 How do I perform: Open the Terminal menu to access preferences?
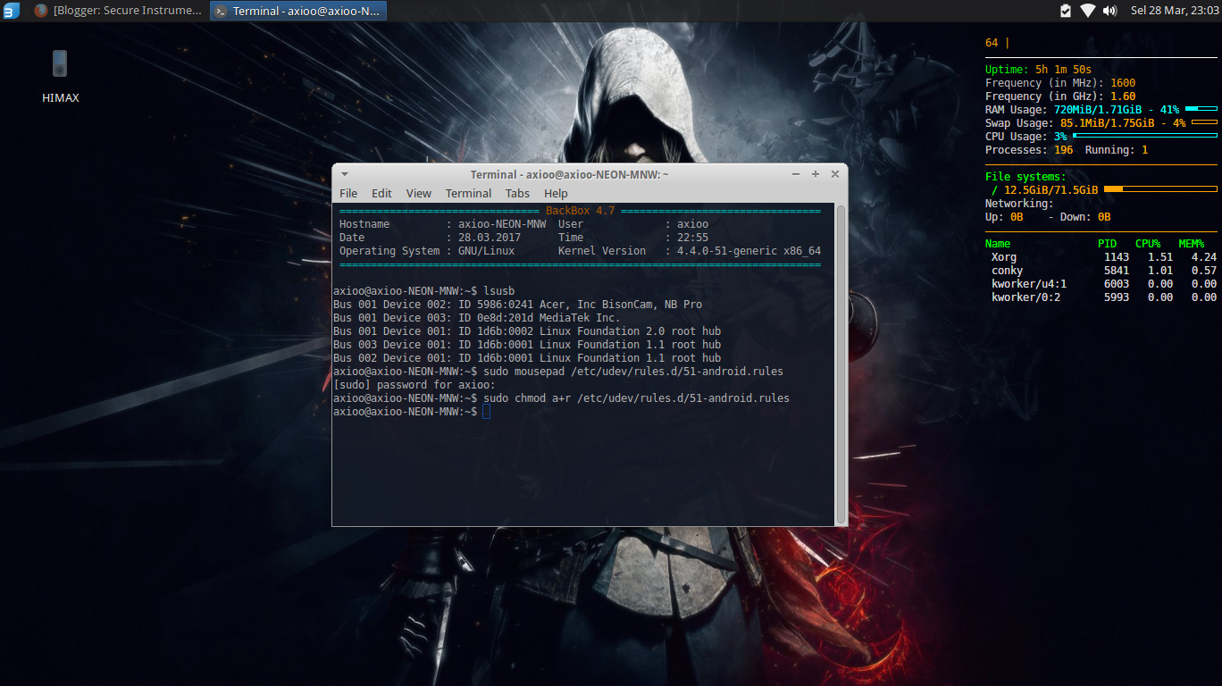tap(468, 193)
